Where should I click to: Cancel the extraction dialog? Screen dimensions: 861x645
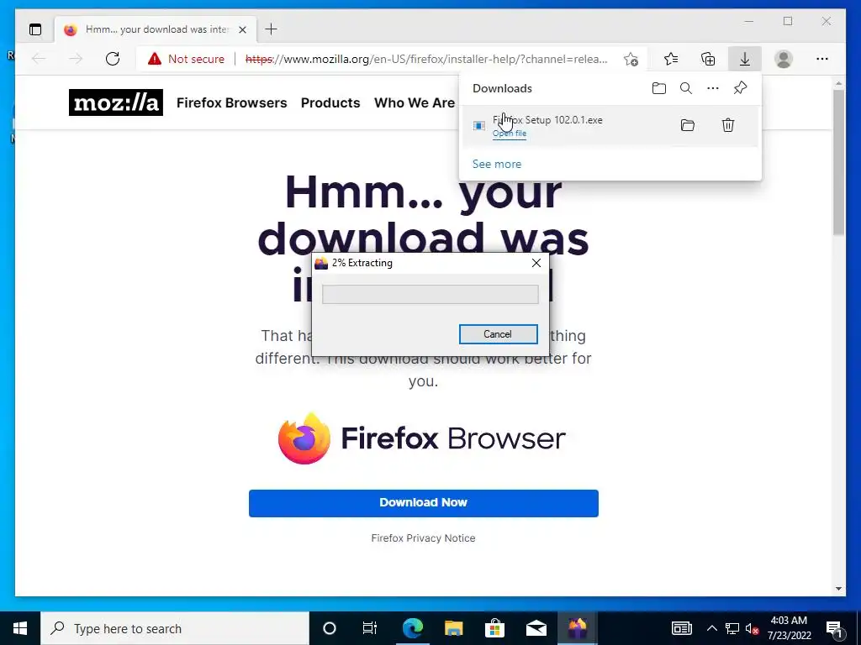tap(498, 334)
